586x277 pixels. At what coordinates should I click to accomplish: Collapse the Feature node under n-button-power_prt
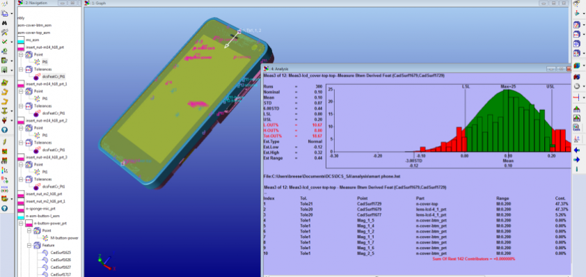click(x=29, y=245)
